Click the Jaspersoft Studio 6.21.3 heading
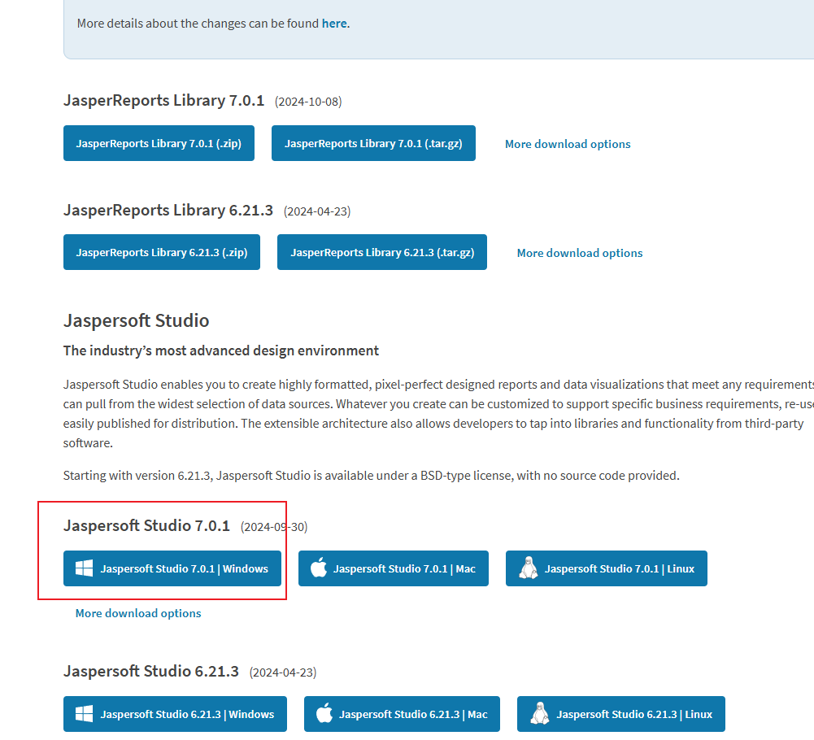 [x=151, y=672]
